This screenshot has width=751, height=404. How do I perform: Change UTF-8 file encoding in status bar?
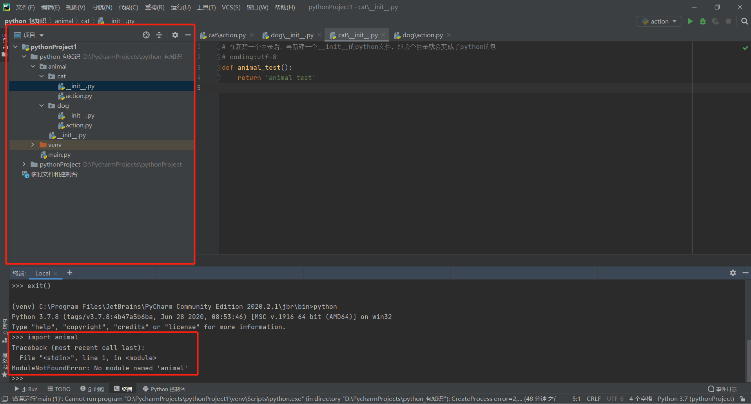click(x=615, y=399)
